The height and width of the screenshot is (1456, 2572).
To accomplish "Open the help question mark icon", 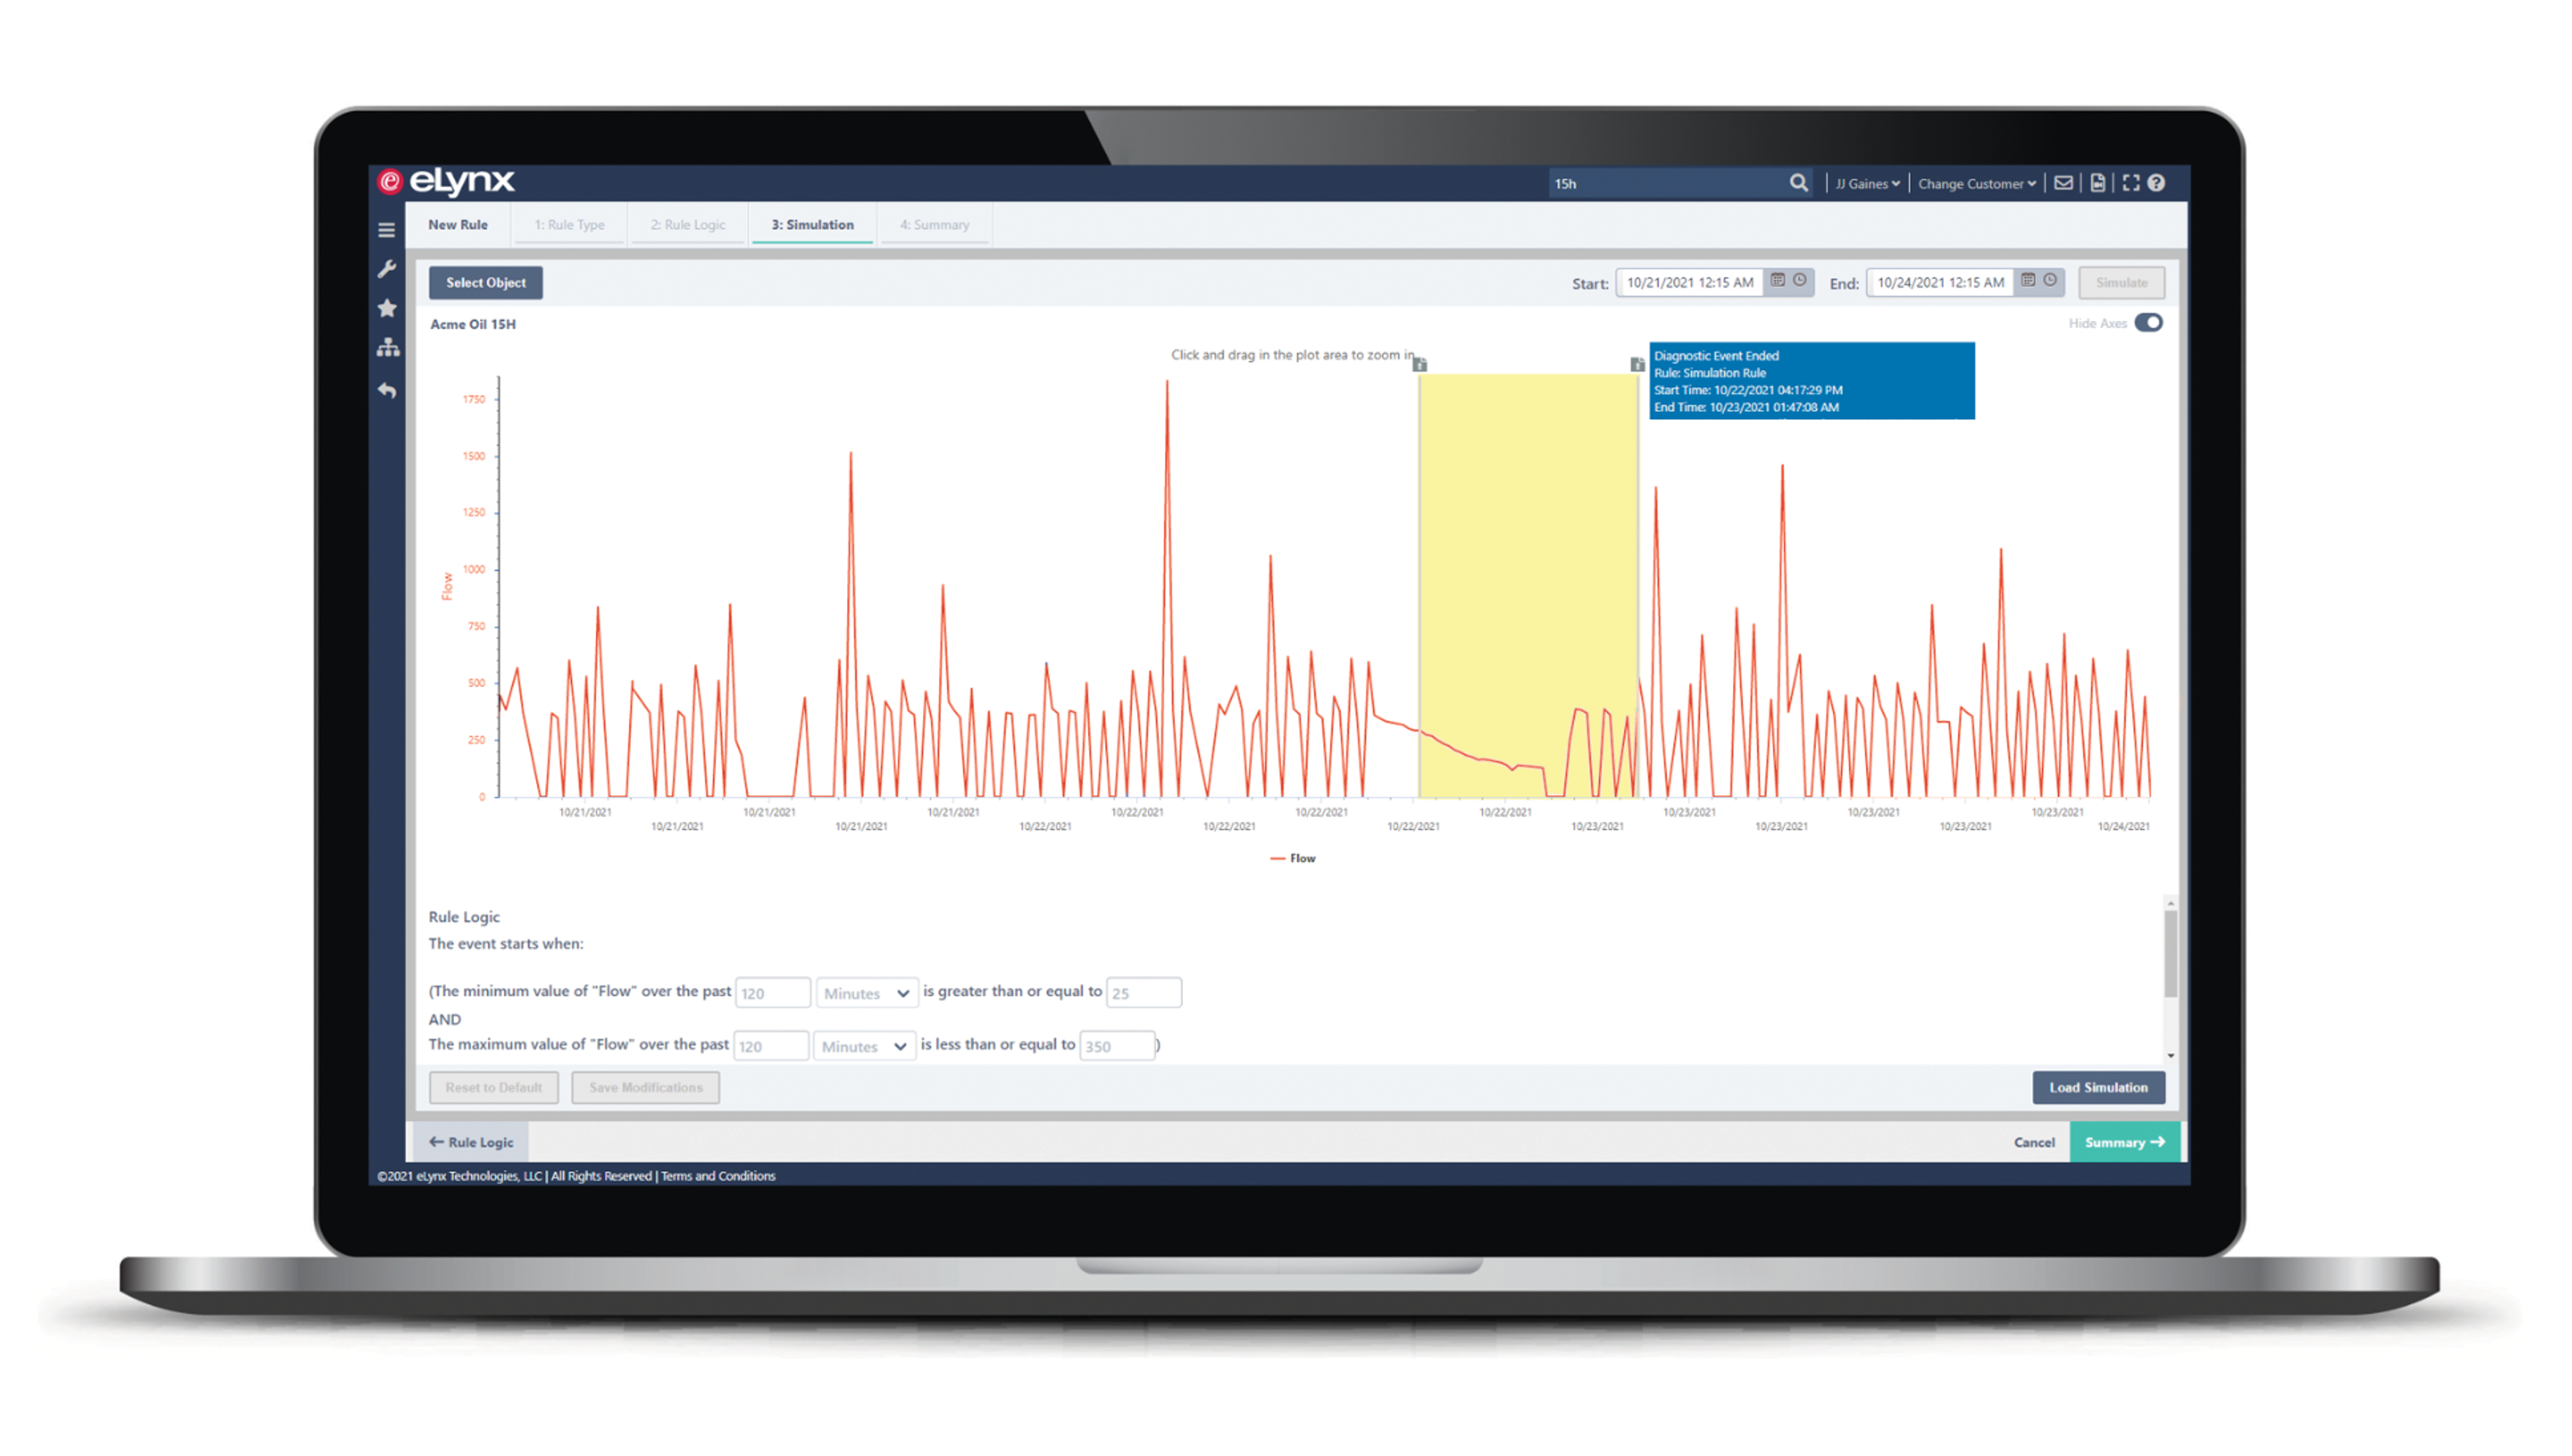I will (2157, 183).
